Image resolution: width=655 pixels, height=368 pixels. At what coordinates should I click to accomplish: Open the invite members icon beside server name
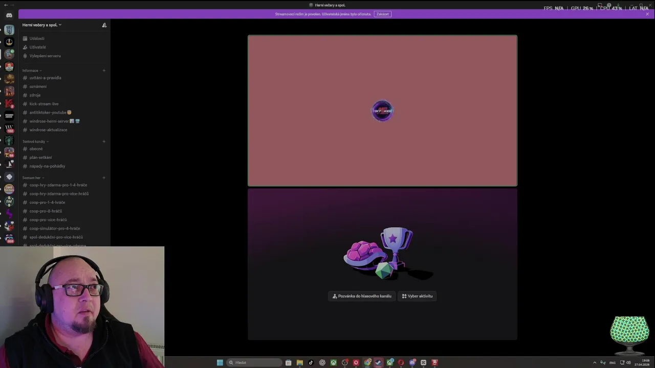pyautogui.click(x=104, y=25)
